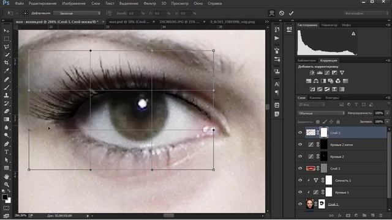The image size is (392, 220).
Task: Select the Gradient tool
Action: pyautogui.click(x=7, y=119)
